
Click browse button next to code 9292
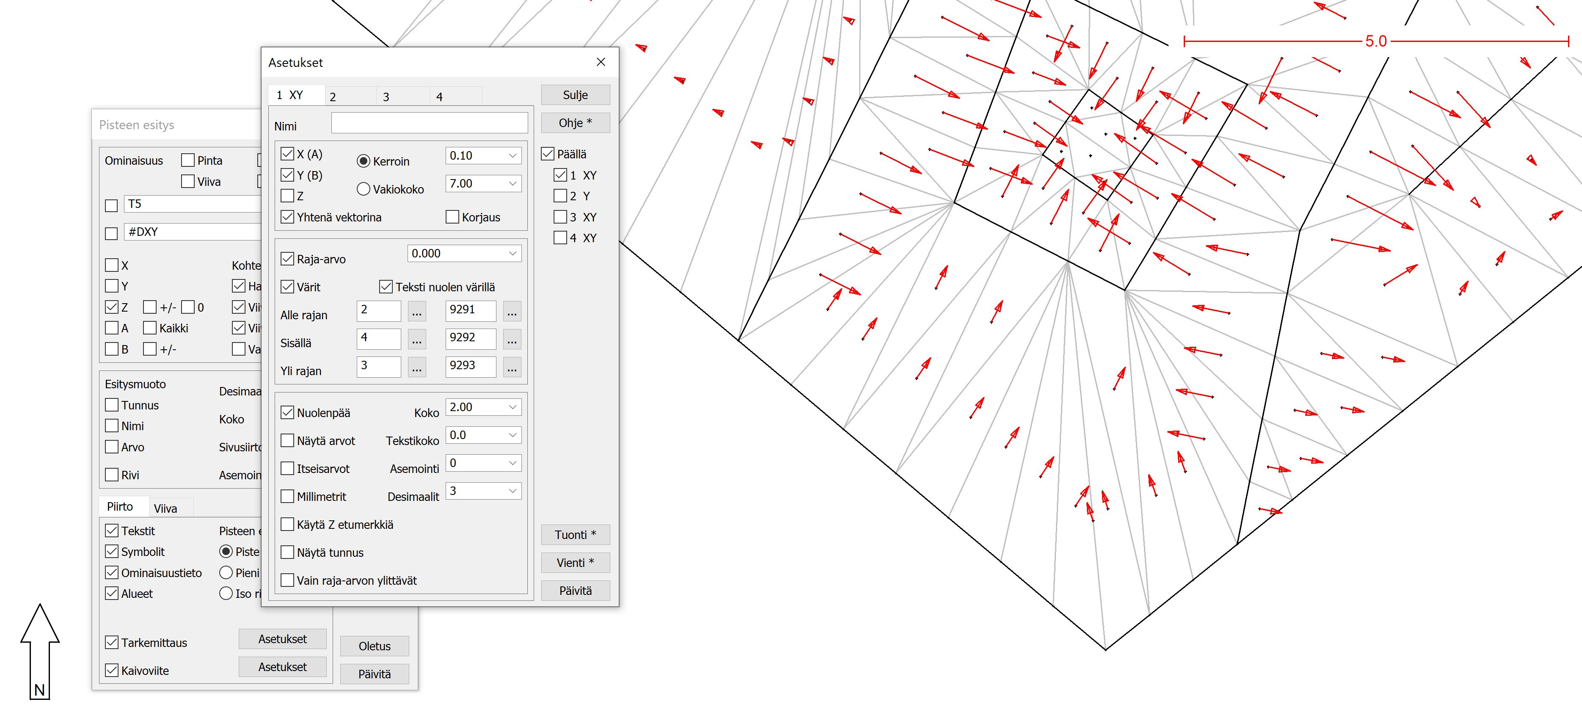512,339
